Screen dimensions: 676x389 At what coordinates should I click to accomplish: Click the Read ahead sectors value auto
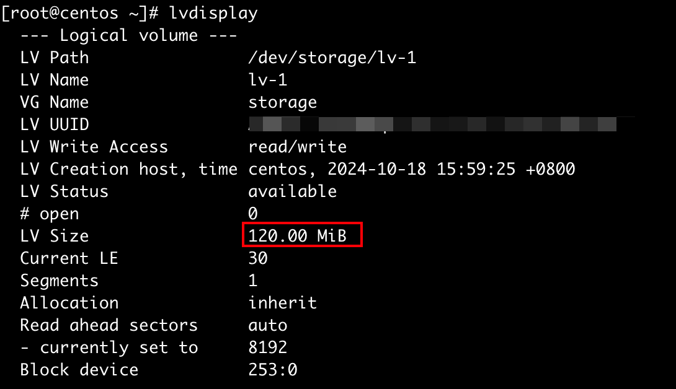pyautogui.click(x=267, y=325)
